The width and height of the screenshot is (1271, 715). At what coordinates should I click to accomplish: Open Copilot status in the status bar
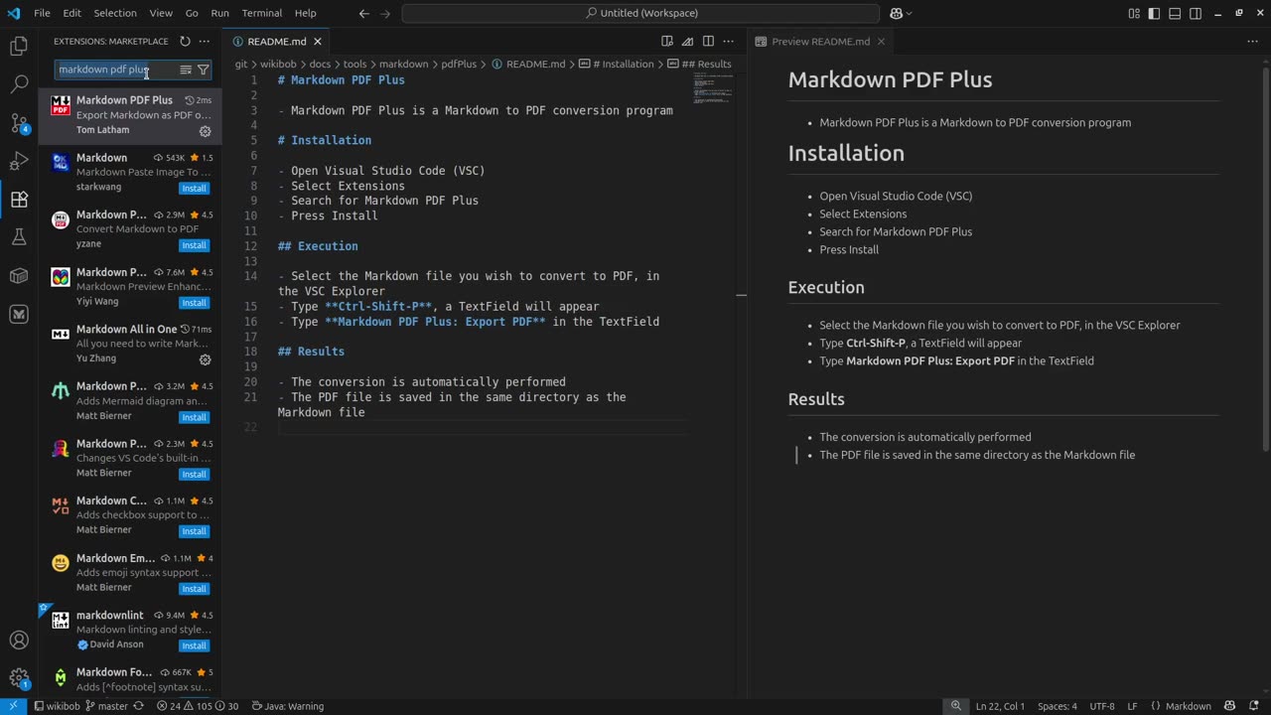point(1230,706)
